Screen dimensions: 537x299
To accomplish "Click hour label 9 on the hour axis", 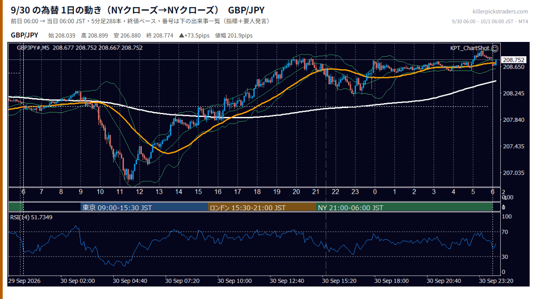I will click(81, 192).
